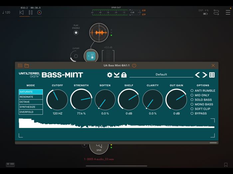Click the SOFTEN knob
The width and height of the screenshot is (233, 174).
[105, 100]
